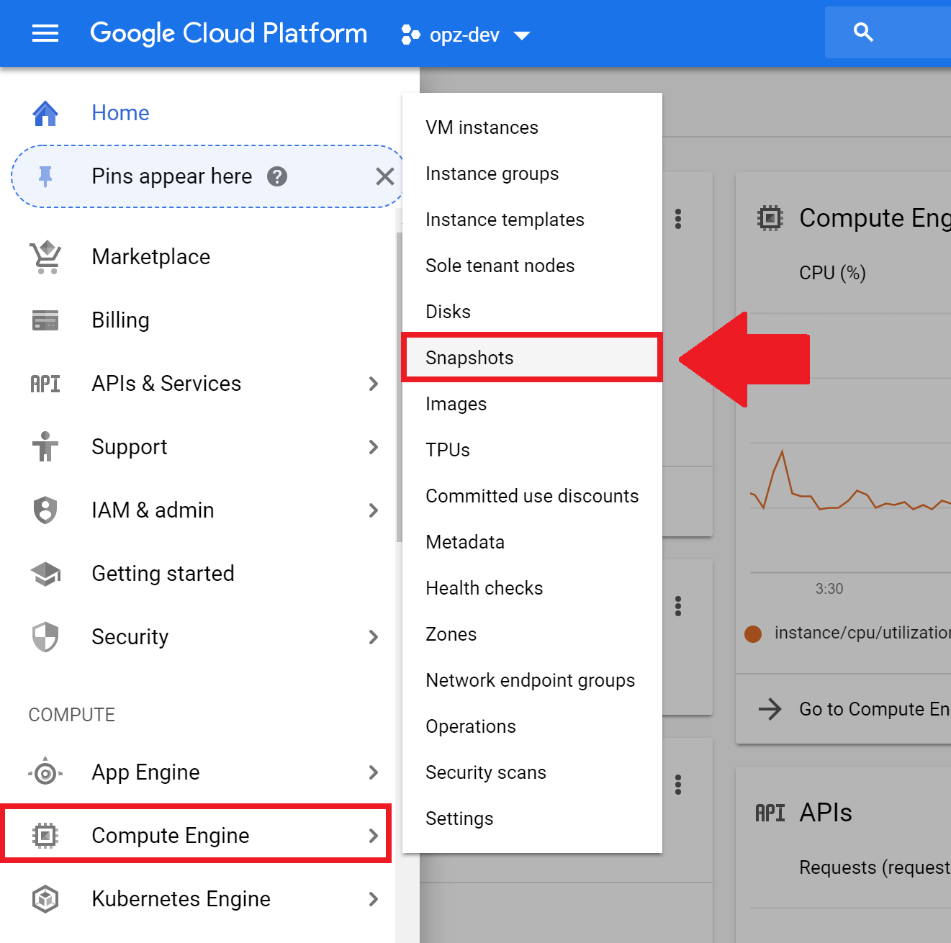Open the hamburger navigation menu
This screenshot has height=943, width=951.
45,33
